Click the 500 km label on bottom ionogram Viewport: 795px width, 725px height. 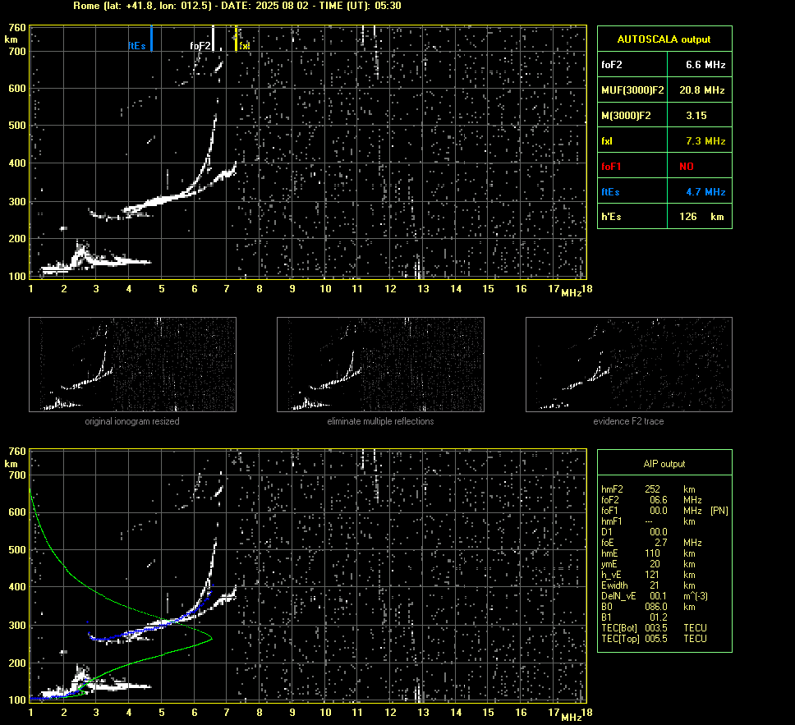(x=17, y=549)
